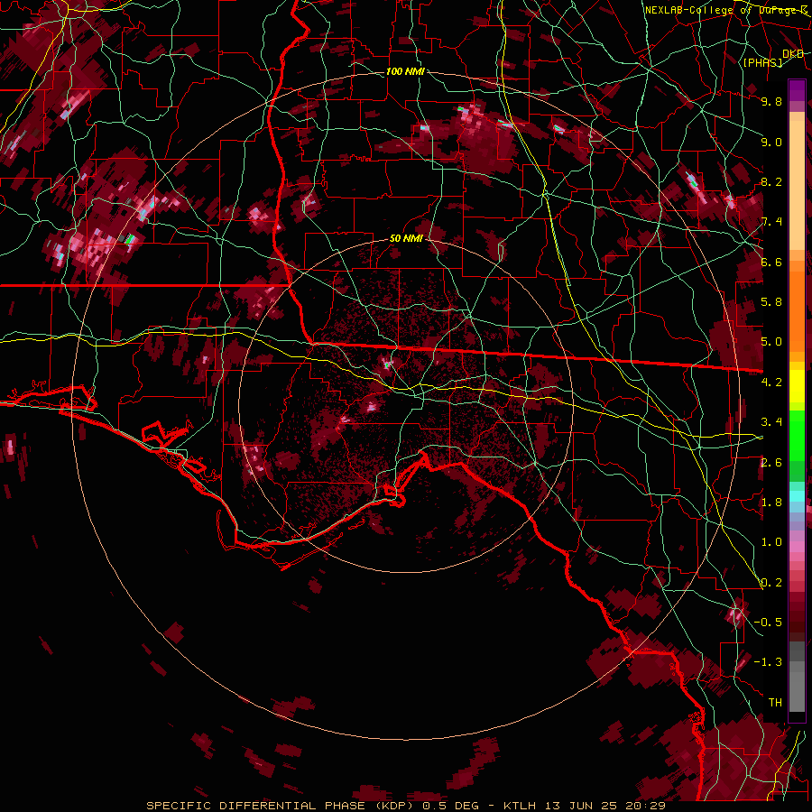
Task: Click the '3.4' value on the color scale
Action: 771,422
